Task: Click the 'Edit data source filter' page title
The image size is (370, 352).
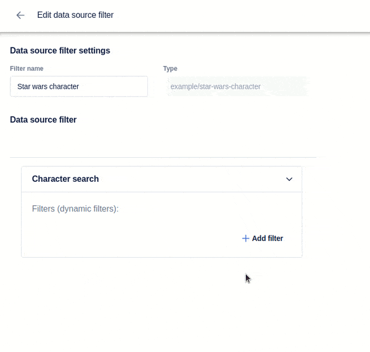Action: click(75, 15)
